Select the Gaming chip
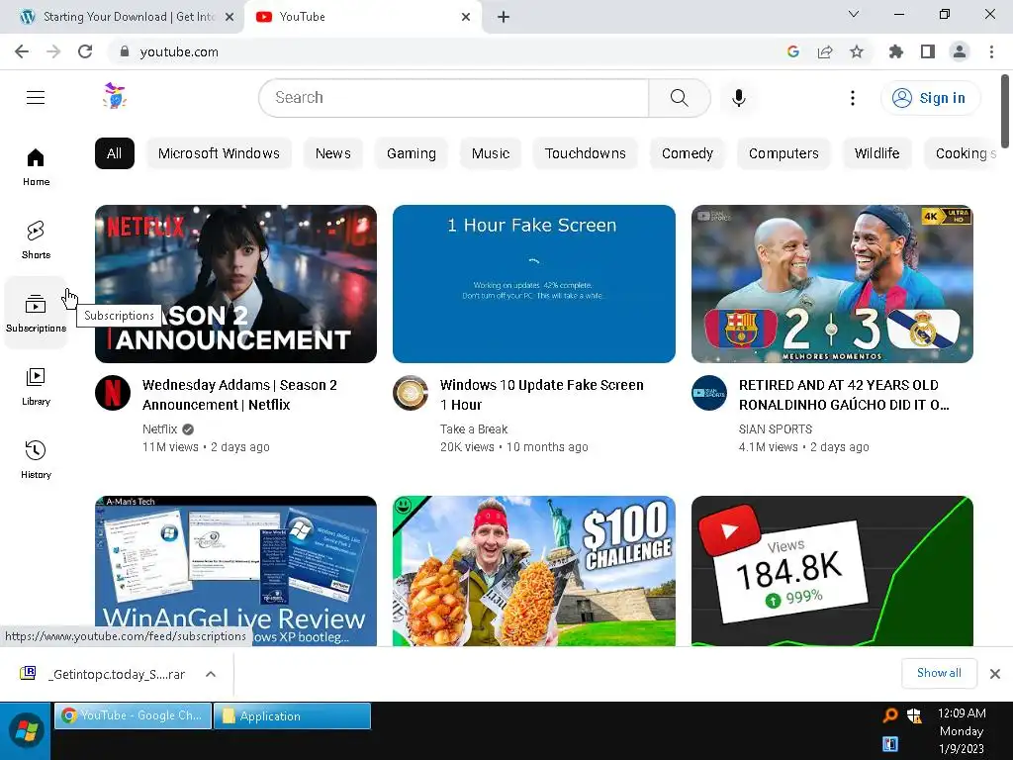Image resolution: width=1013 pixels, height=760 pixels. click(x=412, y=153)
